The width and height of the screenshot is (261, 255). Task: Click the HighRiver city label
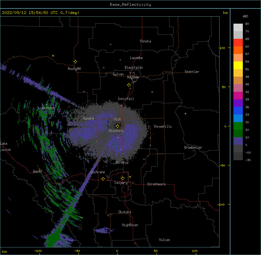[x=130, y=225]
